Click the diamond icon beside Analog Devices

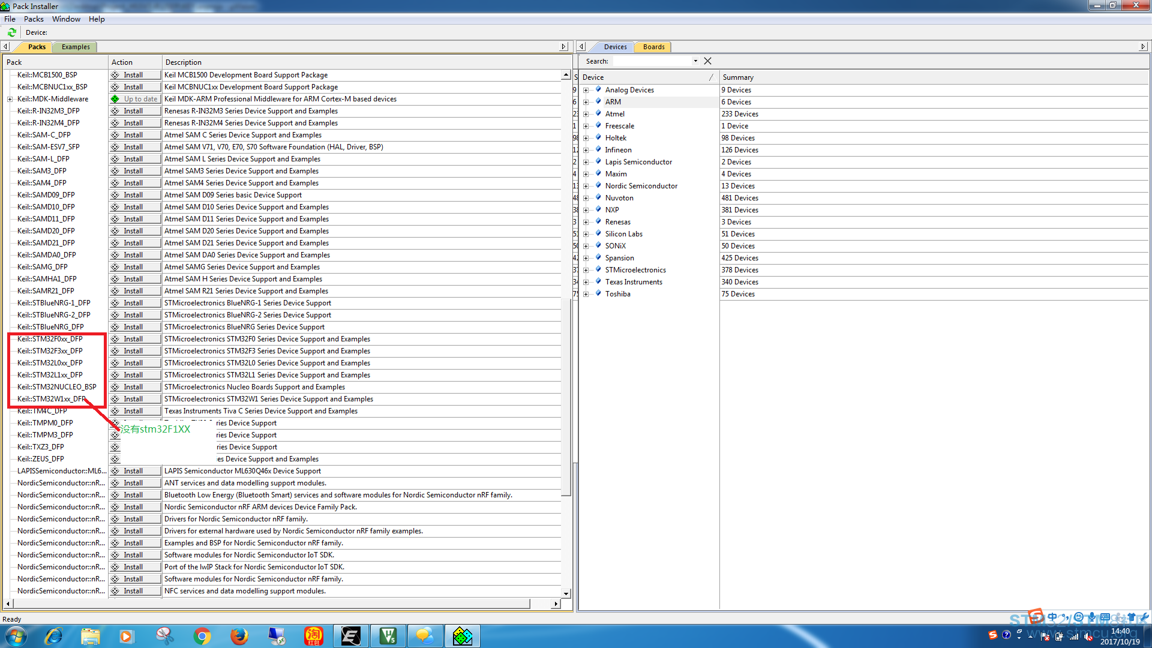click(x=598, y=89)
